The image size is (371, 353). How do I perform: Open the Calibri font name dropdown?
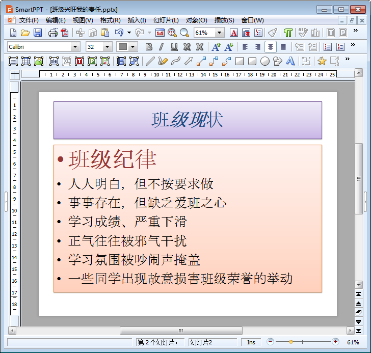(x=75, y=47)
